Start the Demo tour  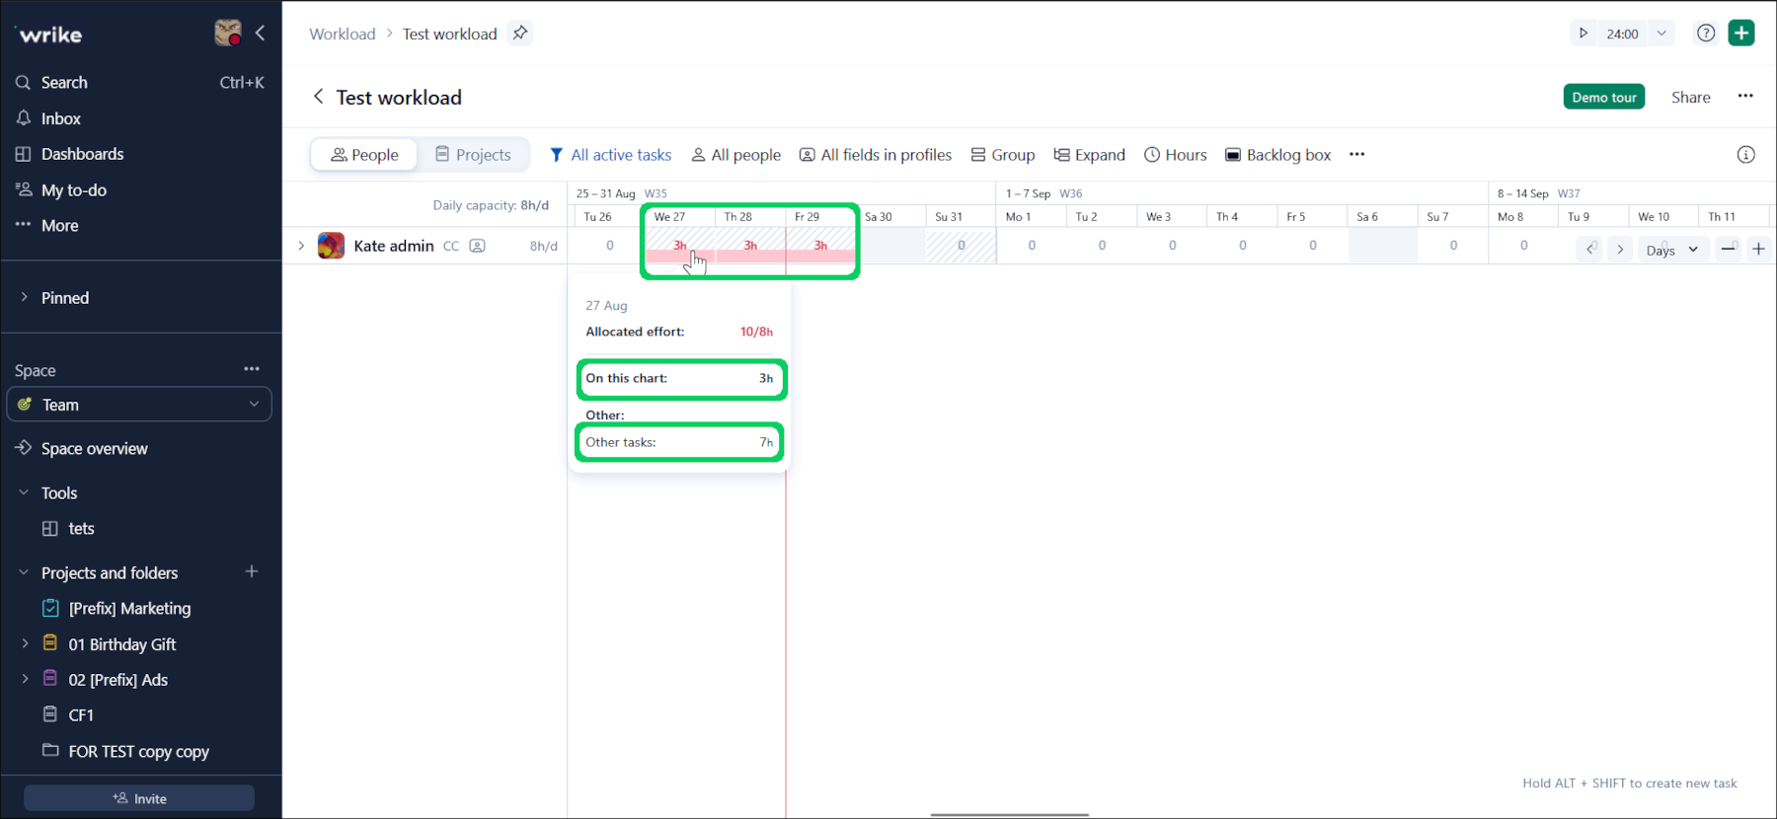point(1604,97)
